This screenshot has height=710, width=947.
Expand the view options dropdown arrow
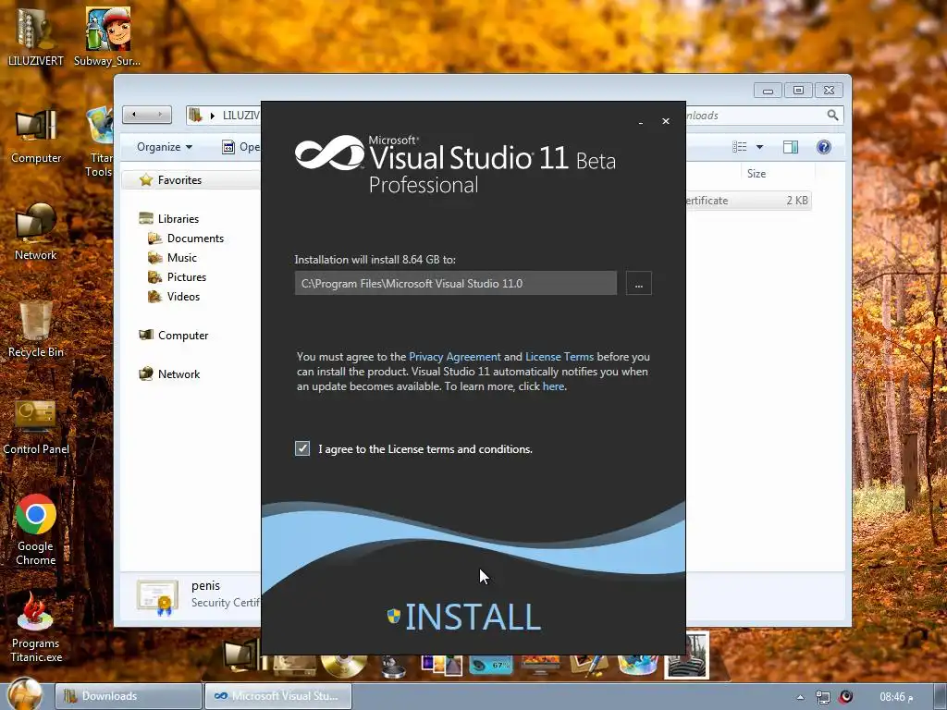click(760, 147)
